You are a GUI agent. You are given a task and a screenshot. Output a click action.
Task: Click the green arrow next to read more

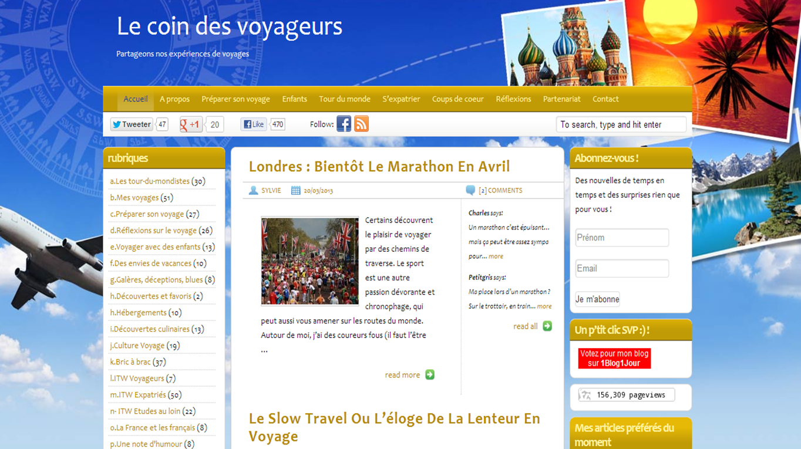point(430,374)
